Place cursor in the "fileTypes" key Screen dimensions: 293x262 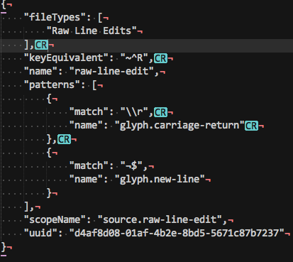click(55, 17)
